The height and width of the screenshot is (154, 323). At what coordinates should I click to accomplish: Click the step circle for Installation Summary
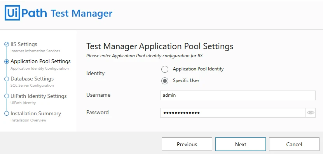[7, 113]
